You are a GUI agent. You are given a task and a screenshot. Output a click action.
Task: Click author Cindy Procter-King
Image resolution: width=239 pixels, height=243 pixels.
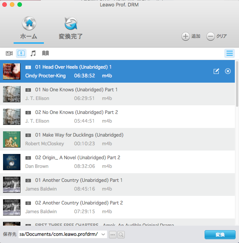(45, 76)
